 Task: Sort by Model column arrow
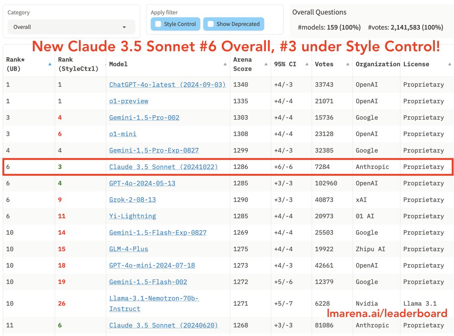point(224,64)
